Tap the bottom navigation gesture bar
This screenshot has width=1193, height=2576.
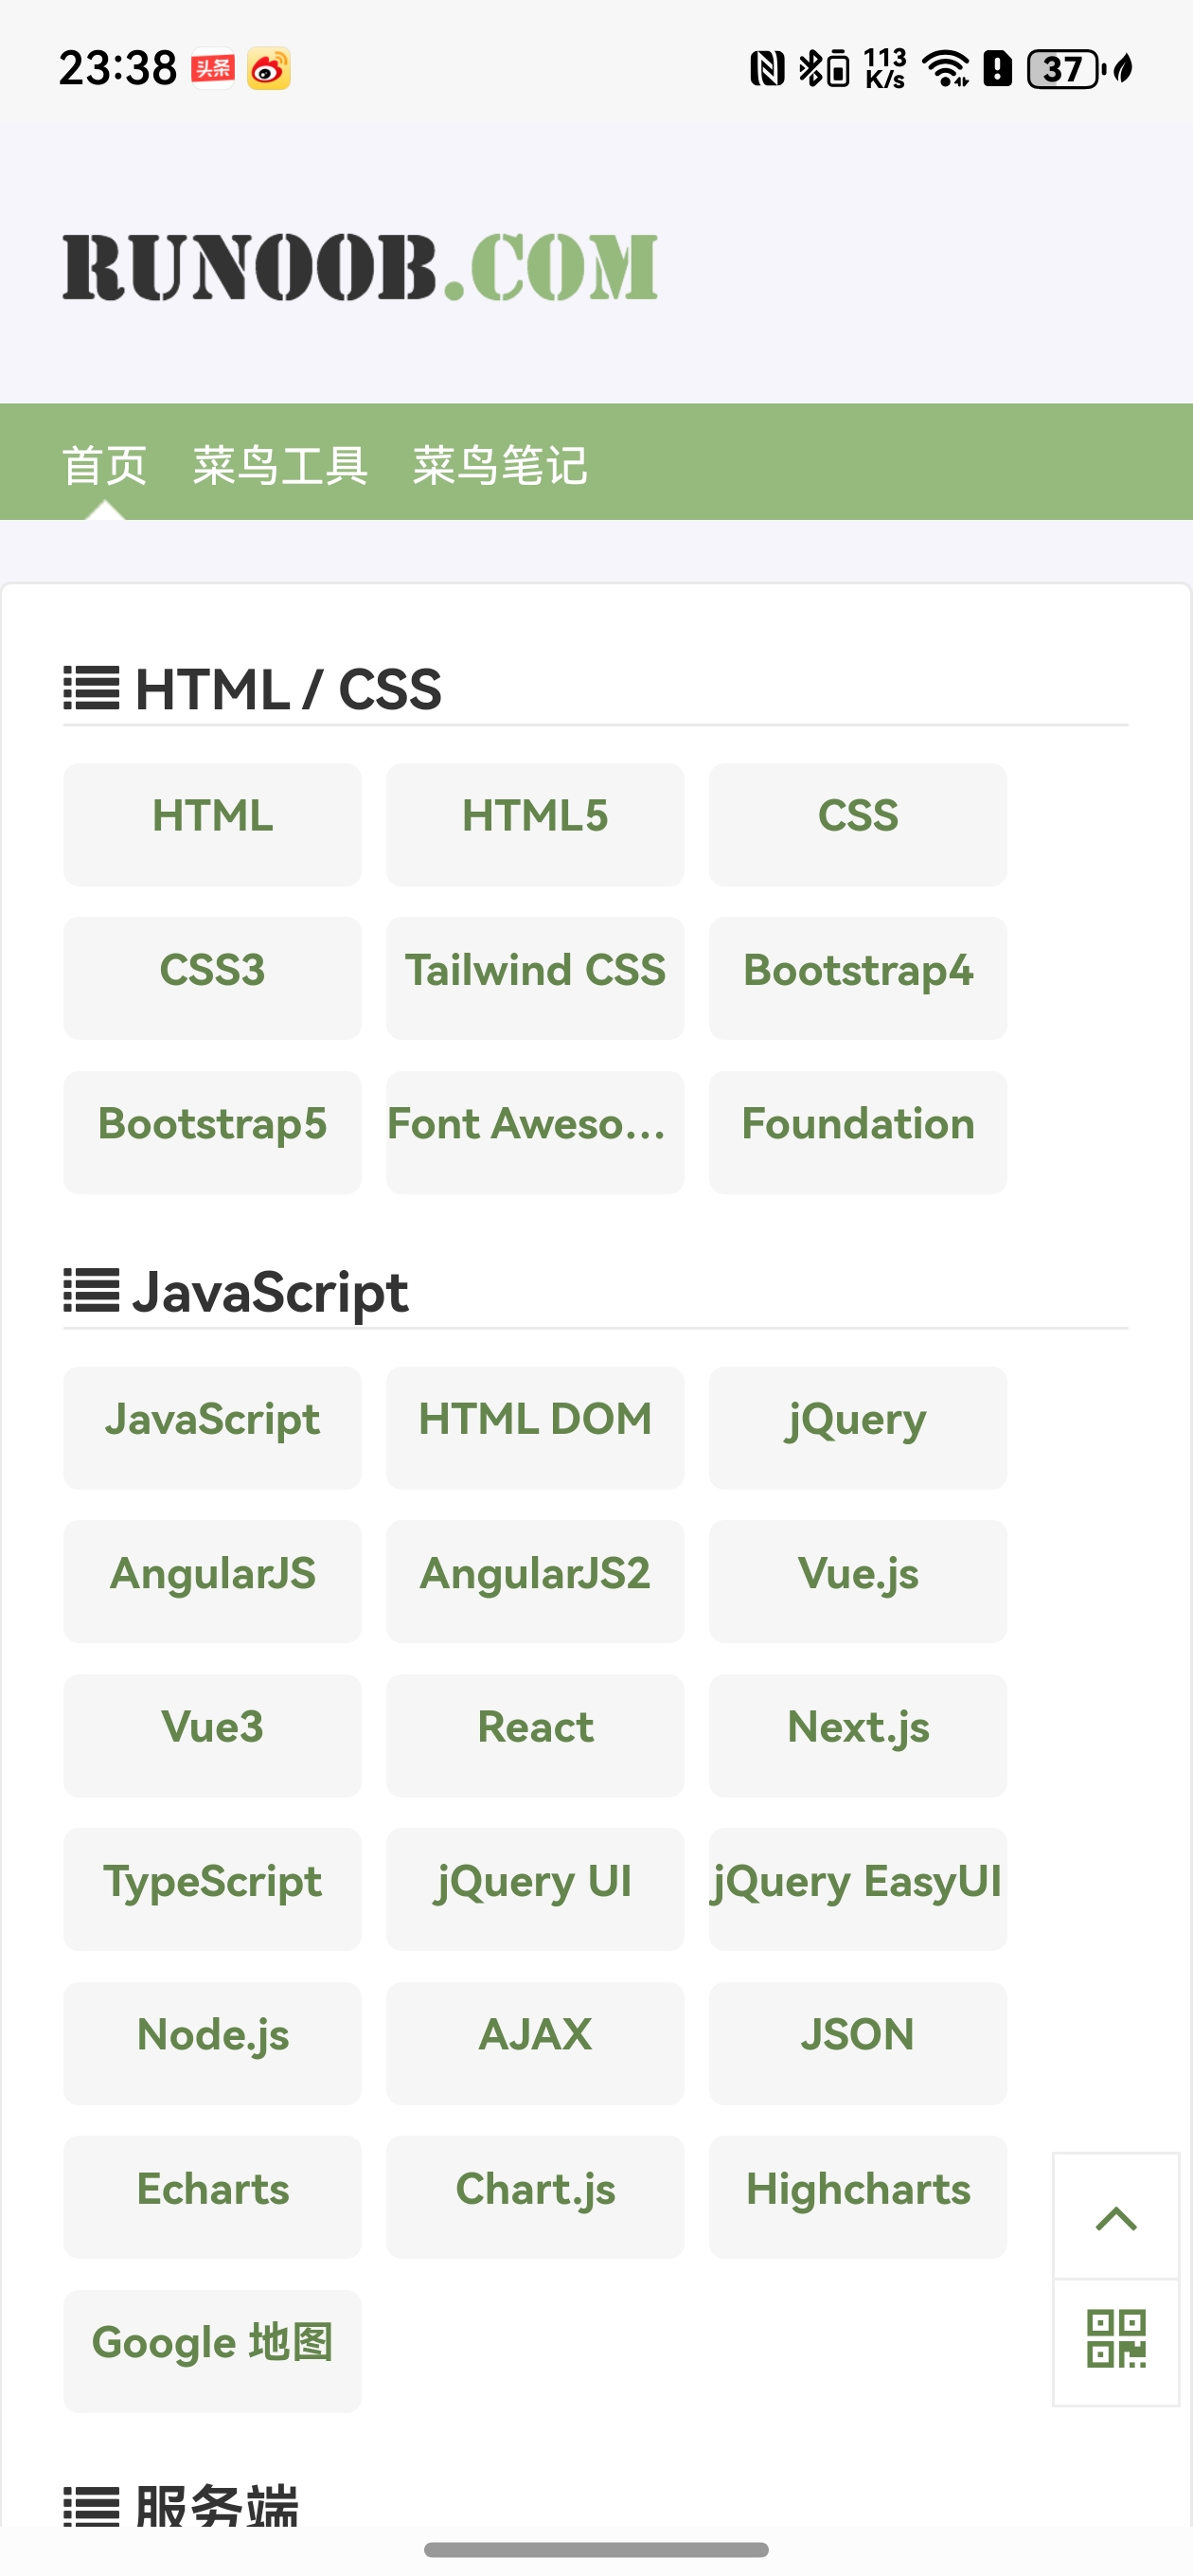click(x=596, y=2549)
